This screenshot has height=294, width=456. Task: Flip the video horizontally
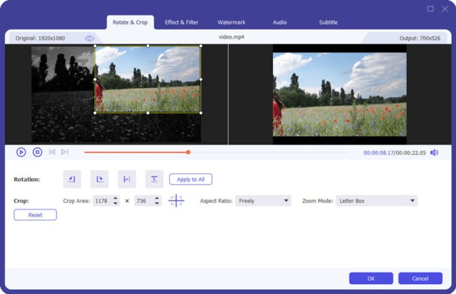[127, 179]
